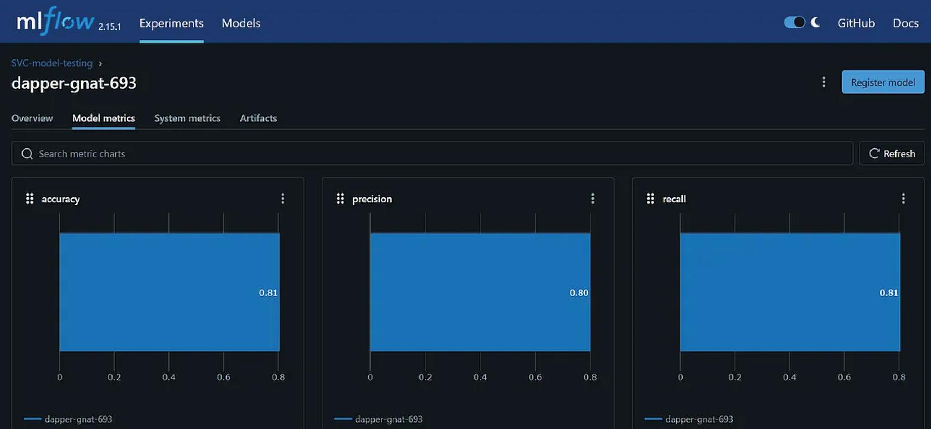The image size is (931, 429).
Task: Click the accuracy blue bar
Action: point(169,292)
